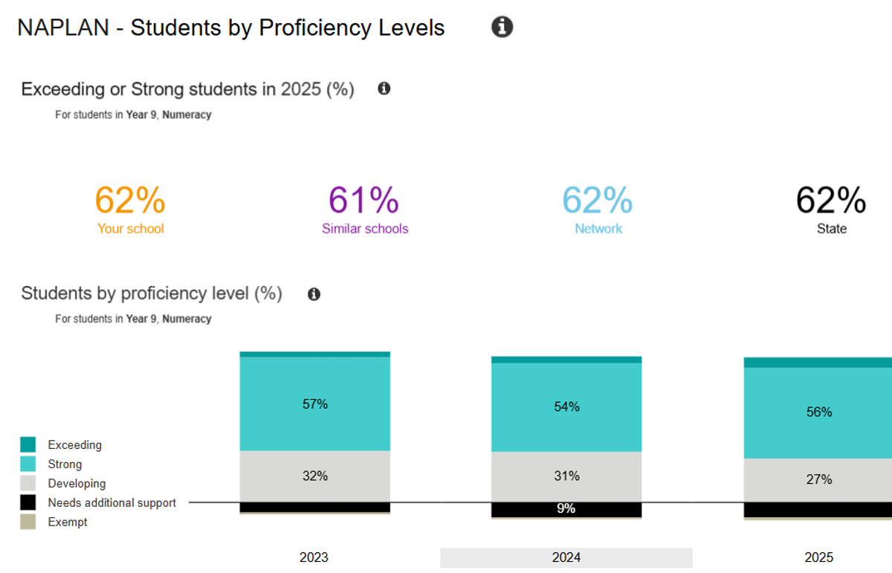Click the 32% Developing segment for 2023
Viewport: 892px width, 573px height.
(315, 476)
